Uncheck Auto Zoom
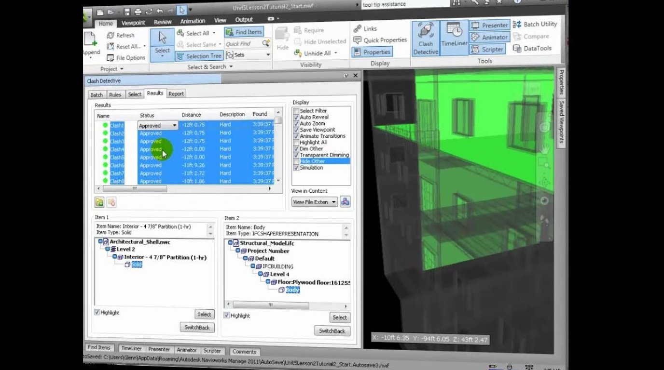 pyautogui.click(x=296, y=123)
